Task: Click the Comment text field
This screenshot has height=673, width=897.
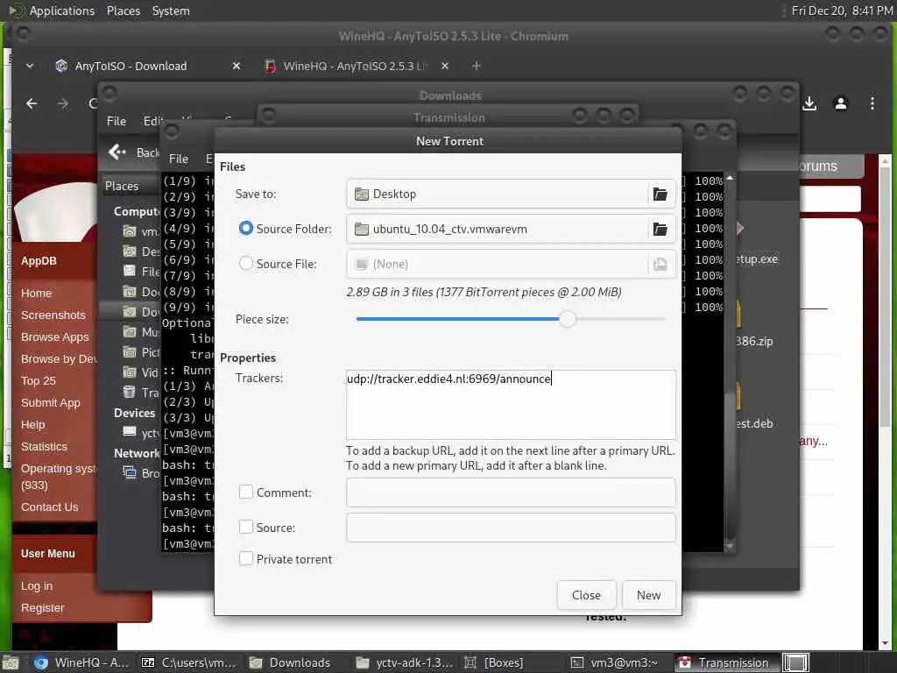Action: 511,492
